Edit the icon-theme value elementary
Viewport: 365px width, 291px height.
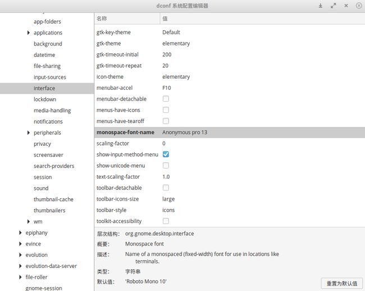tap(176, 77)
